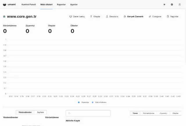Click the 3:13 time axis label
The height and width of the screenshot is (126, 186).
pos(10,96)
